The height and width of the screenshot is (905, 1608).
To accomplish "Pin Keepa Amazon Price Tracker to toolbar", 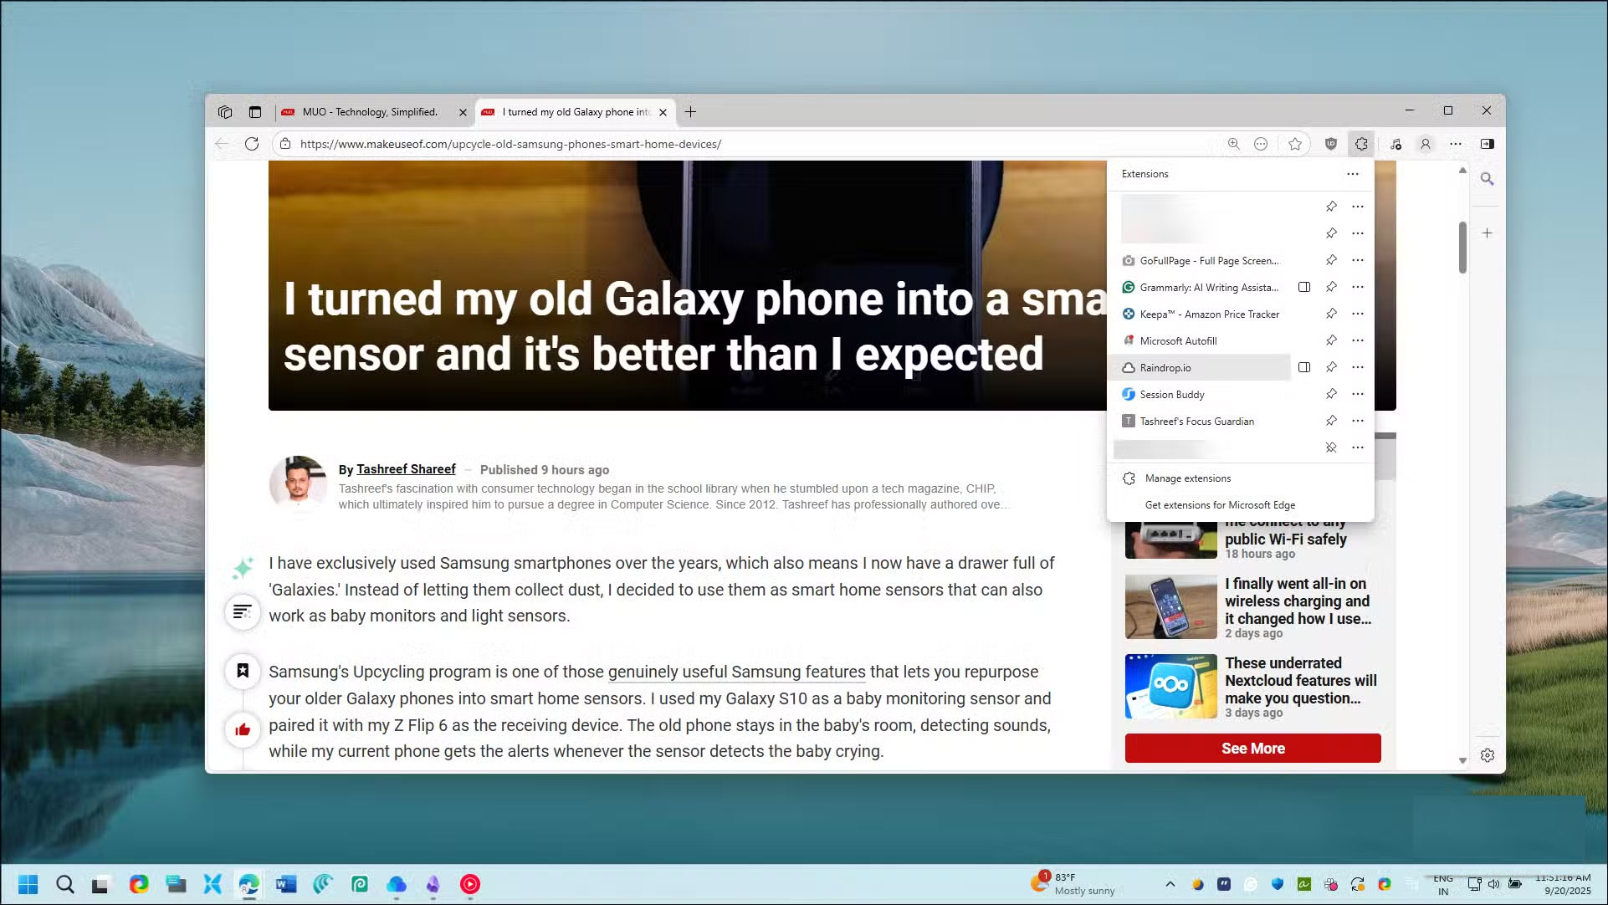I will tap(1331, 314).
